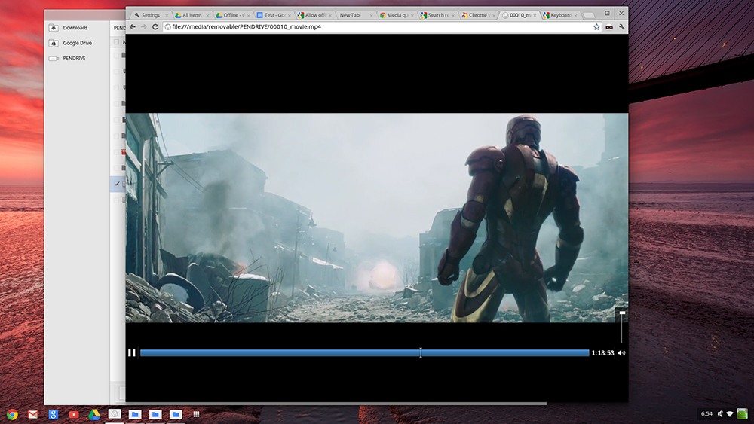Switch to the All items Drive tab
The width and height of the screenshot is (754, 424).
point(192,15)
